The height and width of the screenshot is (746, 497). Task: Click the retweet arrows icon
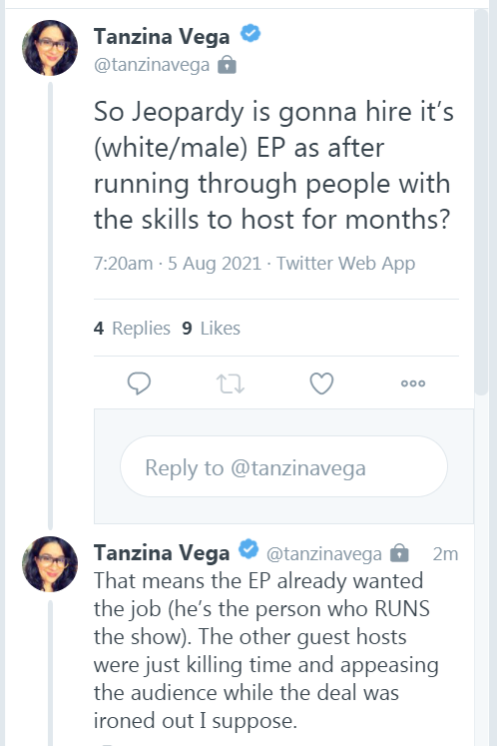click(x=231, y=383)
